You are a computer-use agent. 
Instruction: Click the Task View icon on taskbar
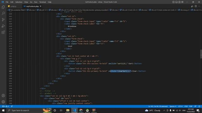(61, 110)
